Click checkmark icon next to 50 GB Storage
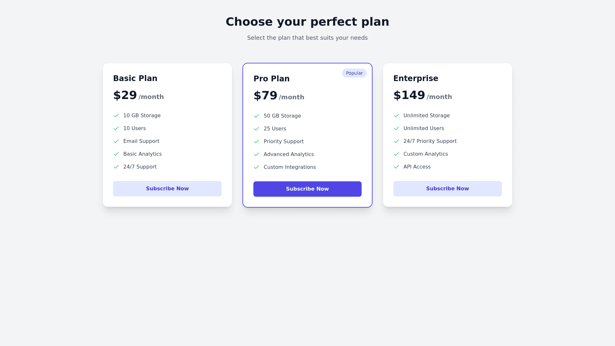615x346 pixels. tap(257, 116)
